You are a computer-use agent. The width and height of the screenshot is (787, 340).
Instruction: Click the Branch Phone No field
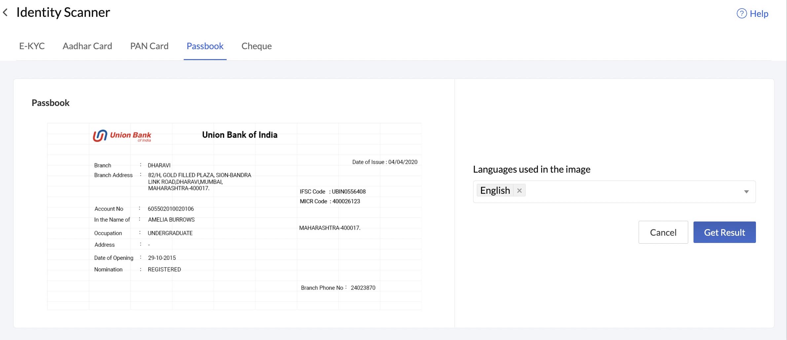click(x=322, y=288)
